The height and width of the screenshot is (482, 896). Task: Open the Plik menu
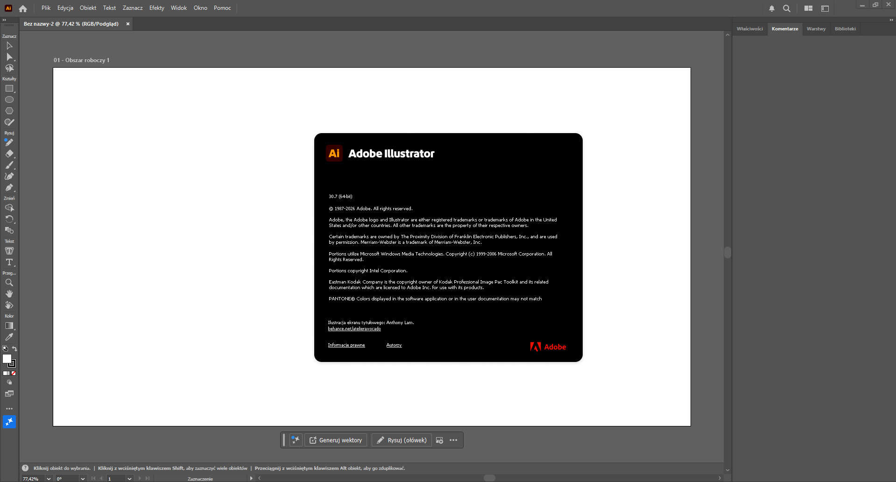(46, 8)
